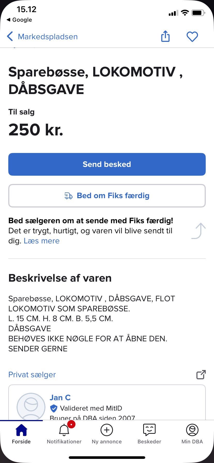Switch to the Forside tab
This screenshot has height=463, width=214.
[x=21, y=434]
